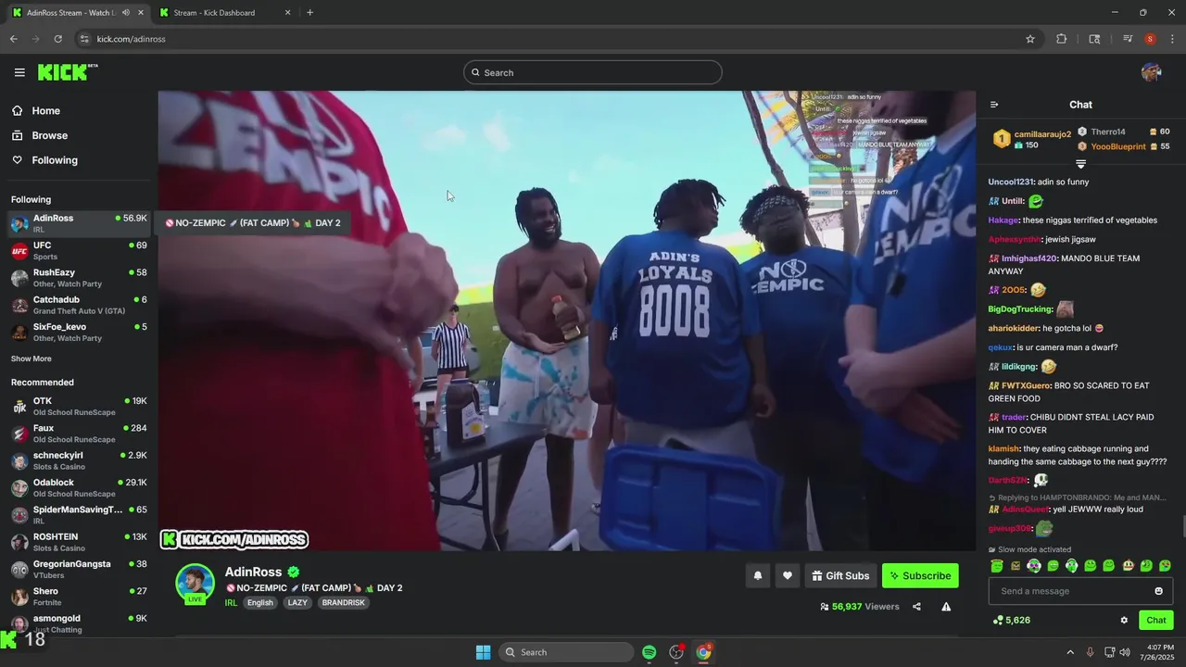Viewport: 1186px width, 667px height.
Task: Click the Send a message input
Action: click(x=1068, y=591)
